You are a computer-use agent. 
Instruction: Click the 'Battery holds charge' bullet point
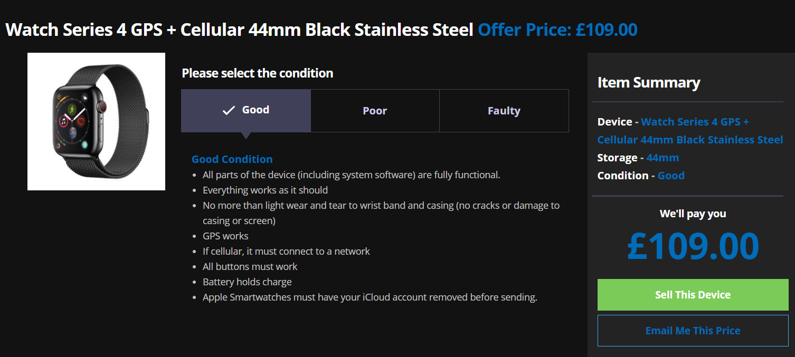click(247, 282)
